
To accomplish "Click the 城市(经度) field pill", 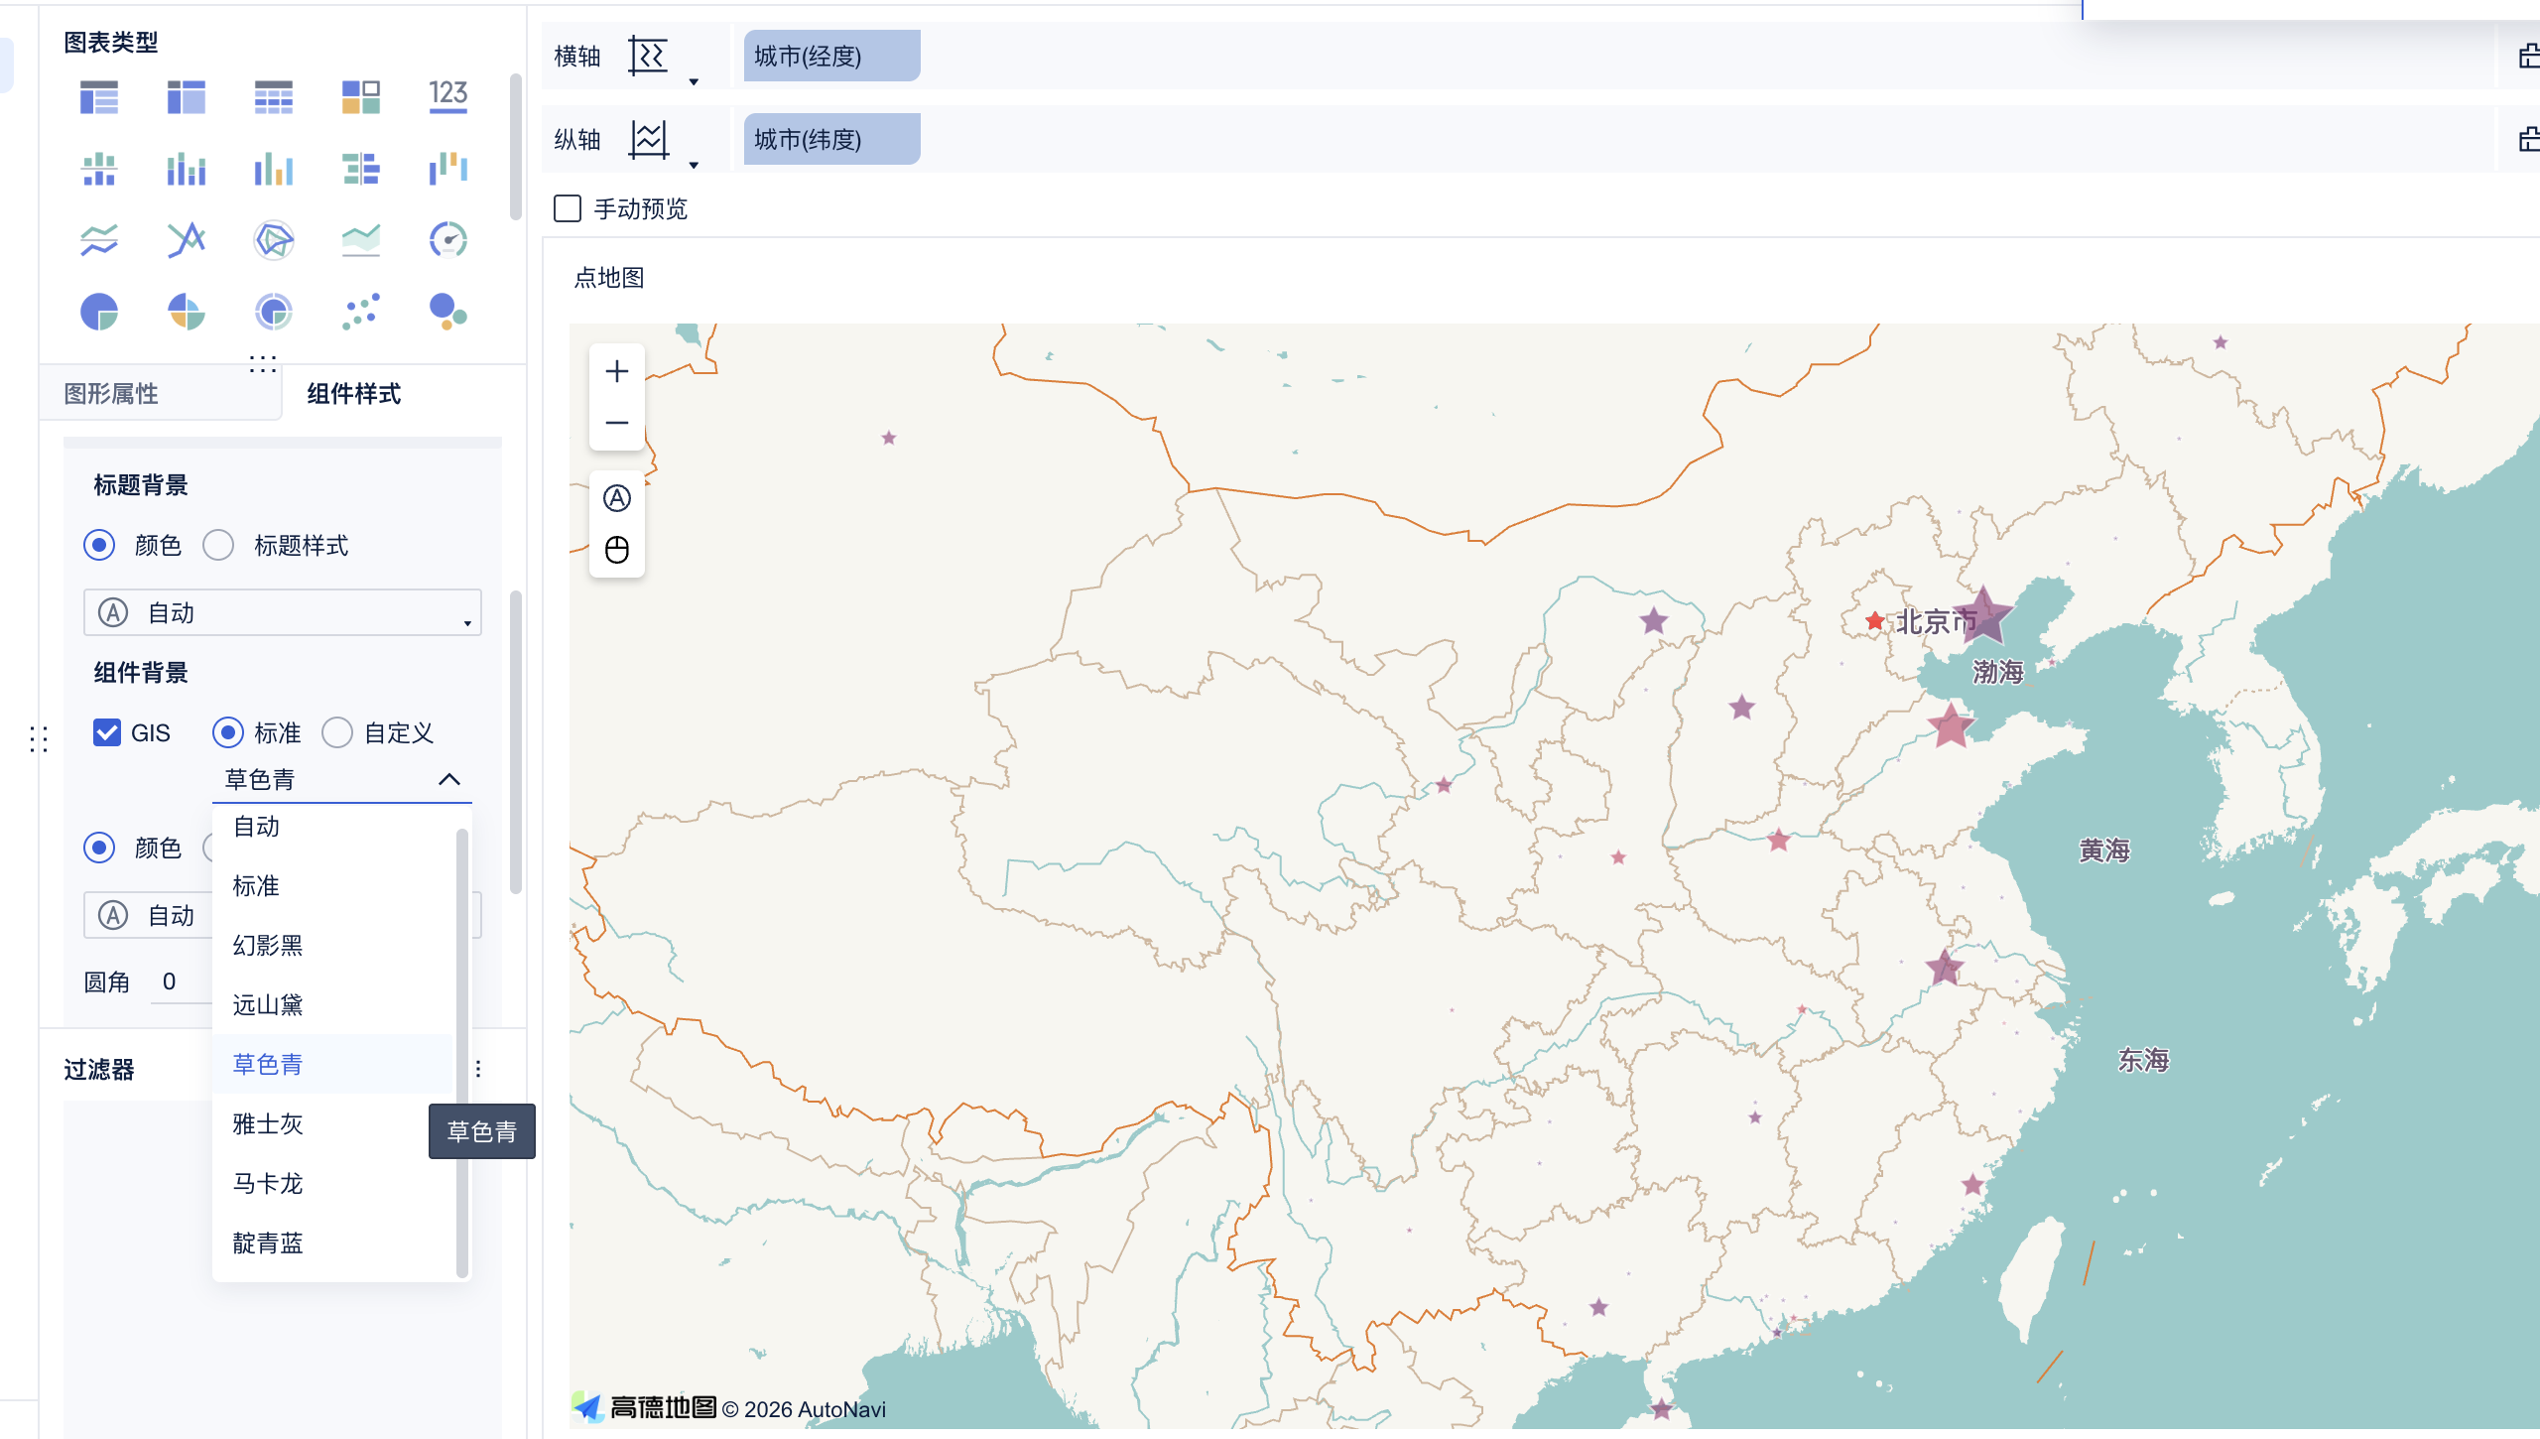I will (x=831, y=57).
